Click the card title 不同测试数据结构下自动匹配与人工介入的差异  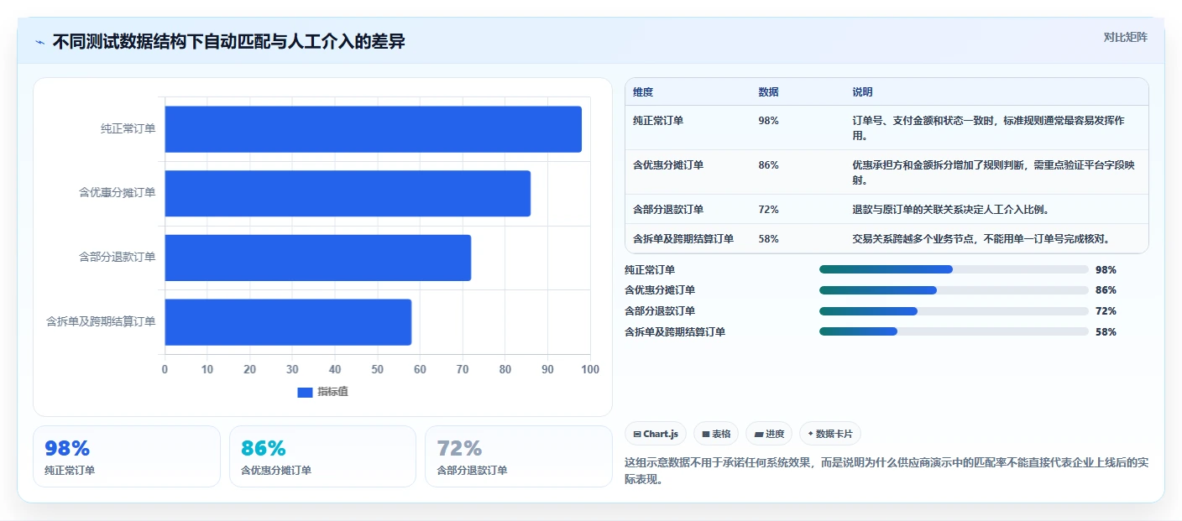228,41
